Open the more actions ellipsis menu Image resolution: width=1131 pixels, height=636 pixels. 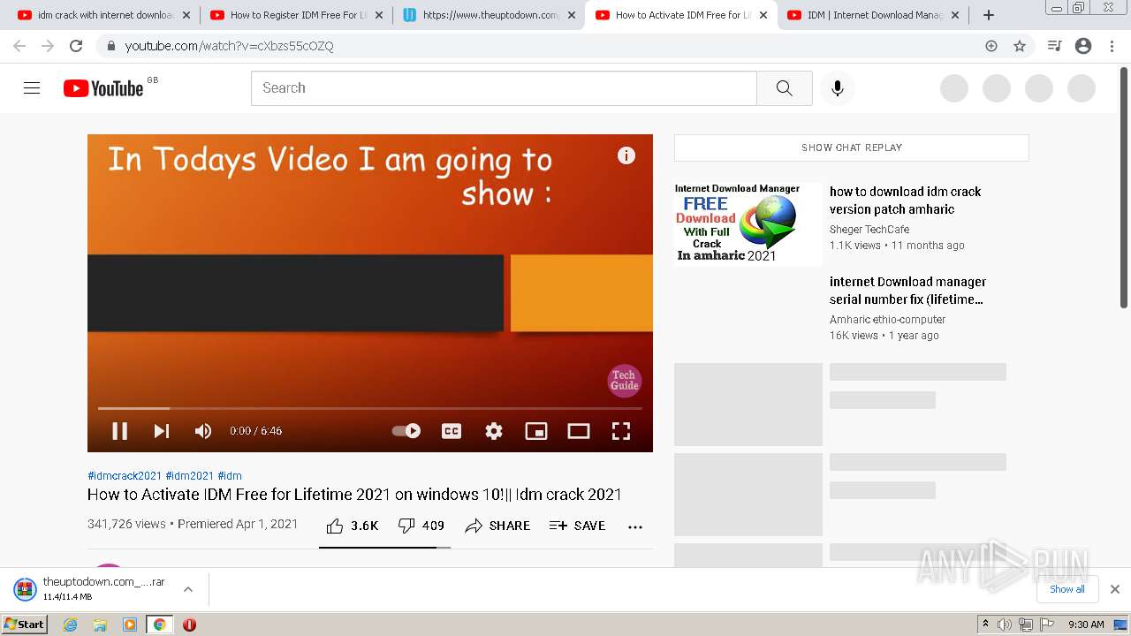(635, 526)
